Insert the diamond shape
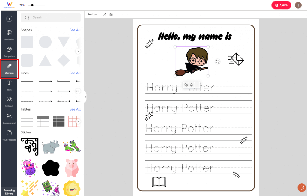 (x=64, y=60)
